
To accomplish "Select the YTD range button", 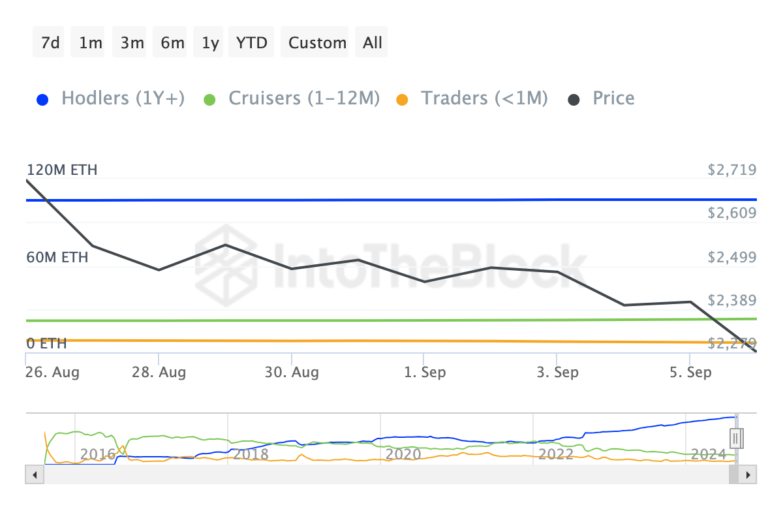I will [252, 42].
